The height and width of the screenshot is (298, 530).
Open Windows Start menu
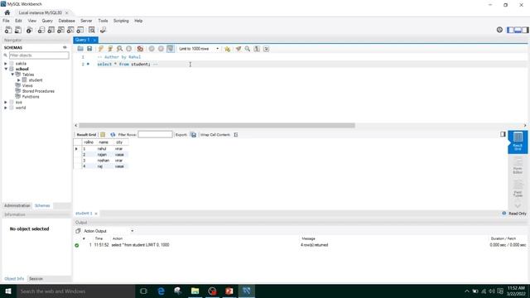pos(8,291)
